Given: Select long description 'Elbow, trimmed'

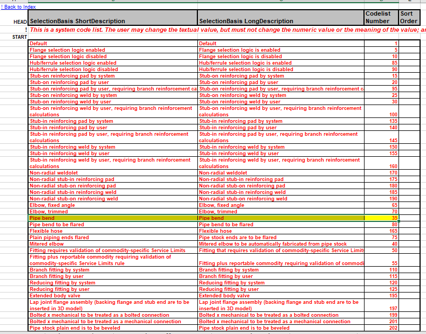Looking at the screenshot, I should 280,212.
